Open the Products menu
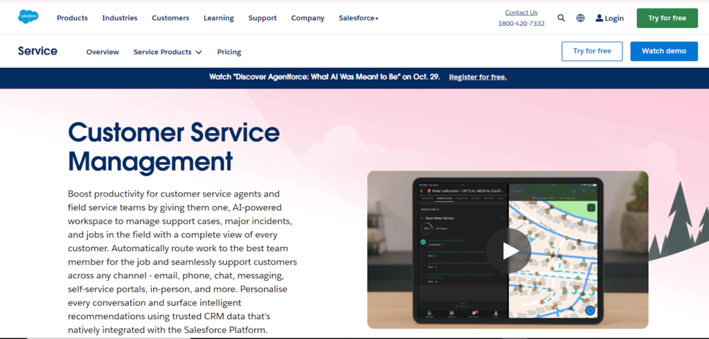The height and width of the screenshot is (339, 709). coord(72,18)
